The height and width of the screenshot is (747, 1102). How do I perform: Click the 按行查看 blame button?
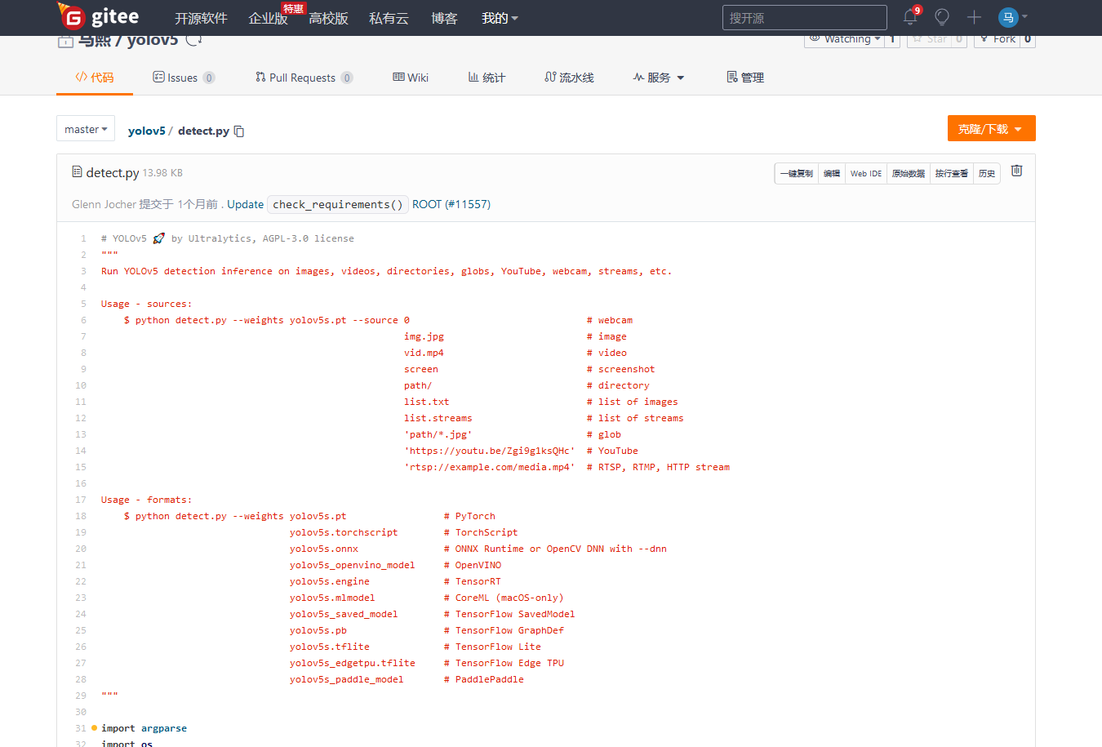(952, 173)
